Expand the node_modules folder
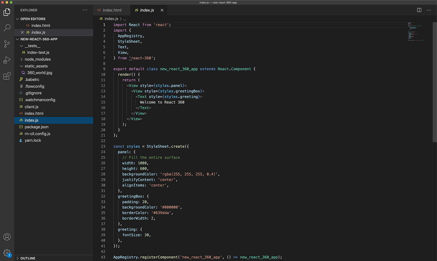The width and height of the screenshot is (437, 261). pos(37,59)
